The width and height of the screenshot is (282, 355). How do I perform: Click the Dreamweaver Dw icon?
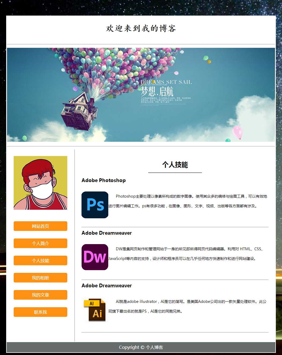click(x=95, y=257)
